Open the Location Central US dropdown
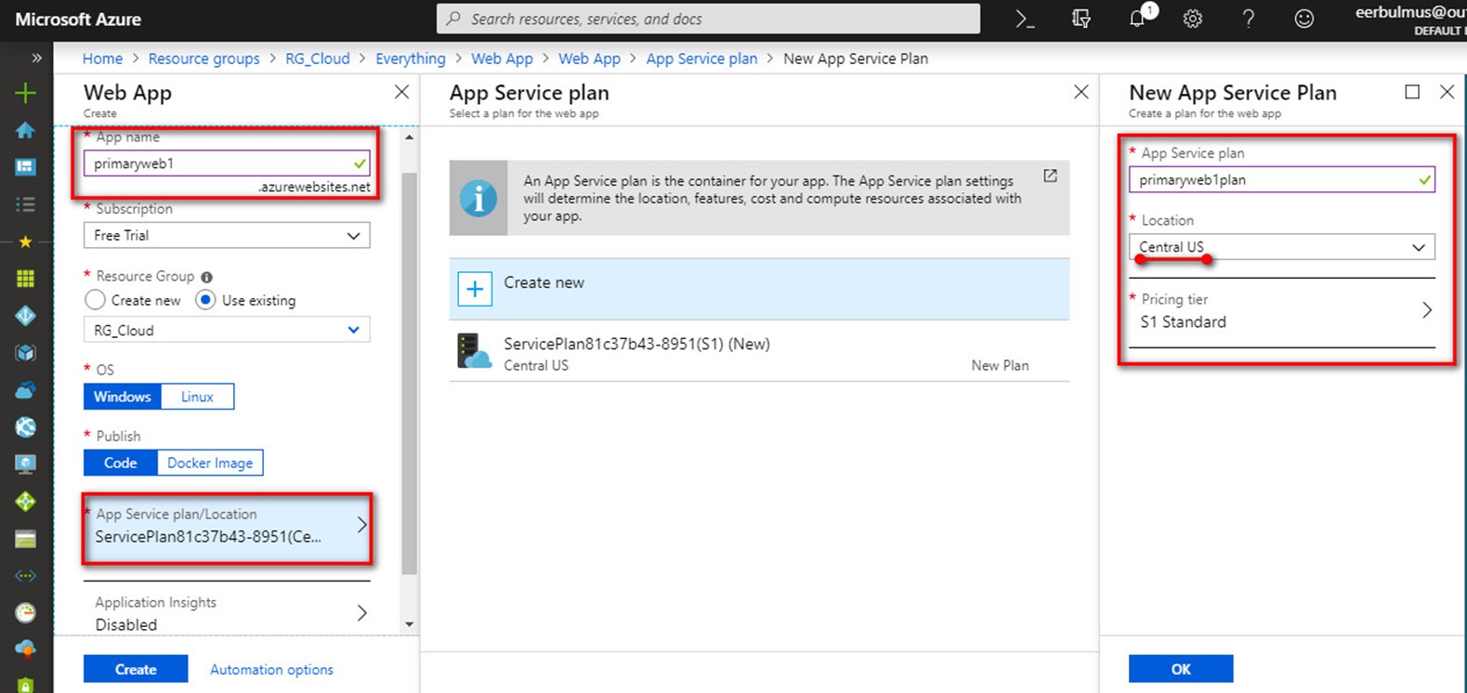This screenshot has width=1467, height=693. [x=1282, y=247]
